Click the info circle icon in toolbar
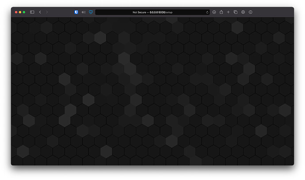This screenshot has width=305, height=180. (251, 12)
